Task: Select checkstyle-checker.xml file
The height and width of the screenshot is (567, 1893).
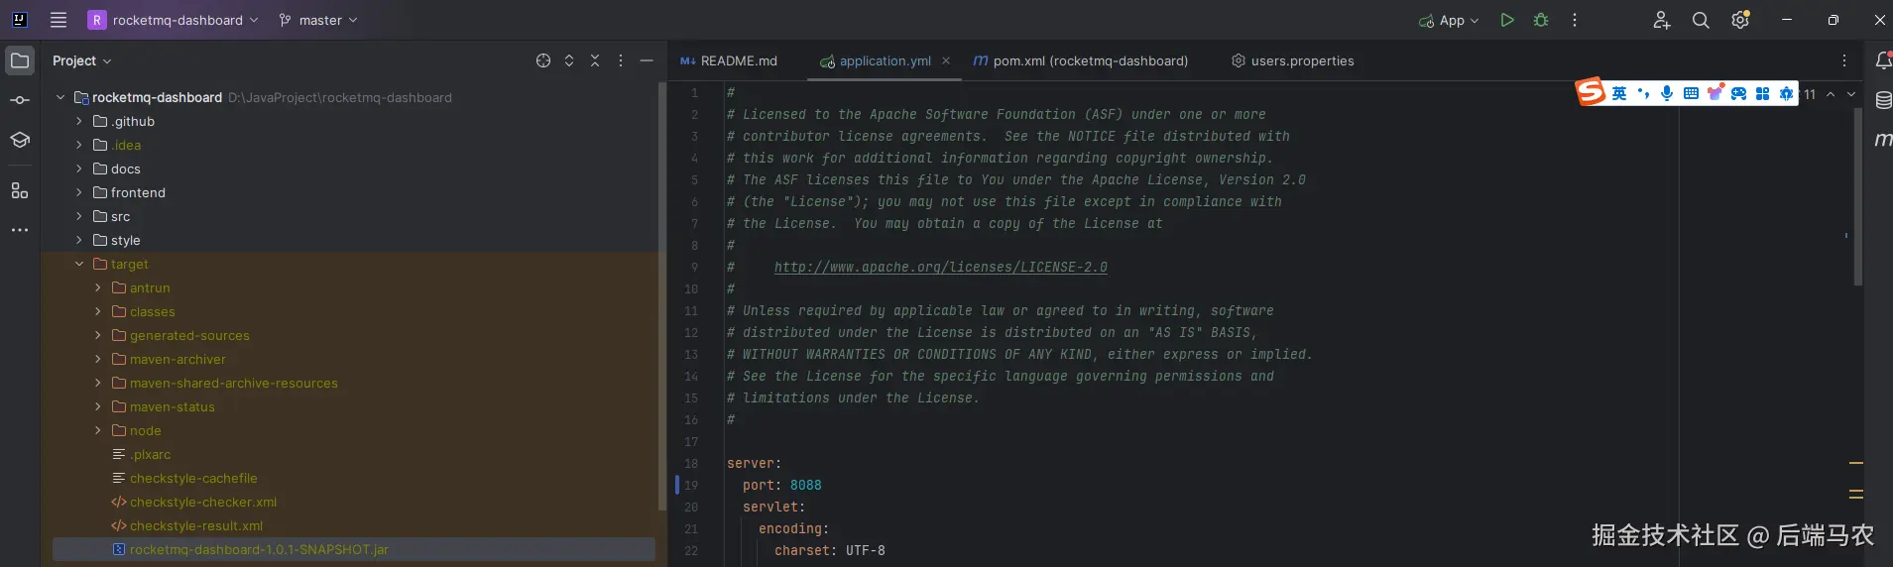Action: (x=203, y=502)
